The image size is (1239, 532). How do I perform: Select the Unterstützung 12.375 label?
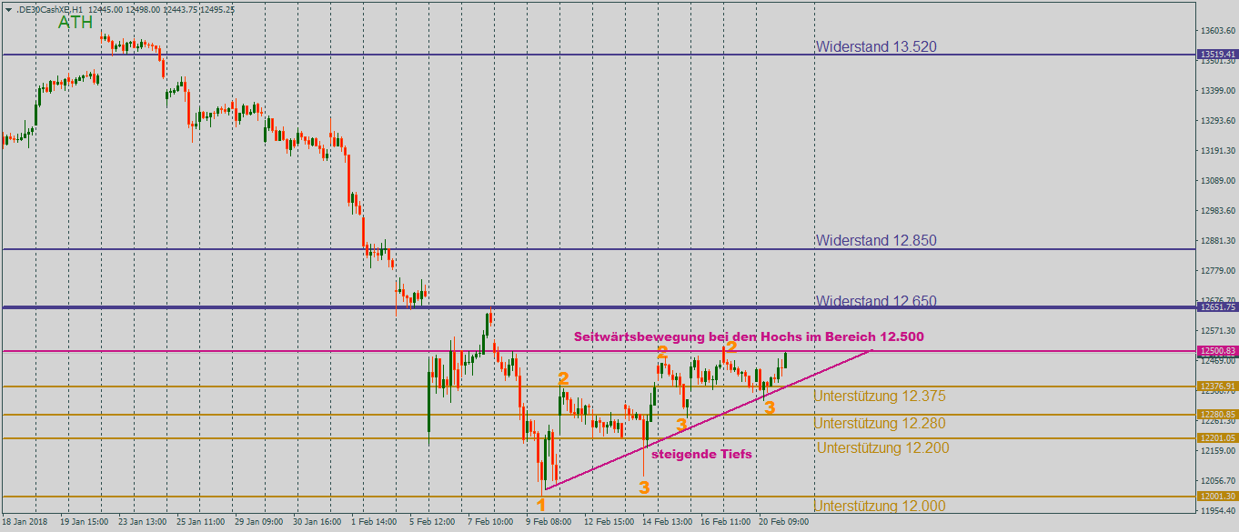click(x=880, y=396)
